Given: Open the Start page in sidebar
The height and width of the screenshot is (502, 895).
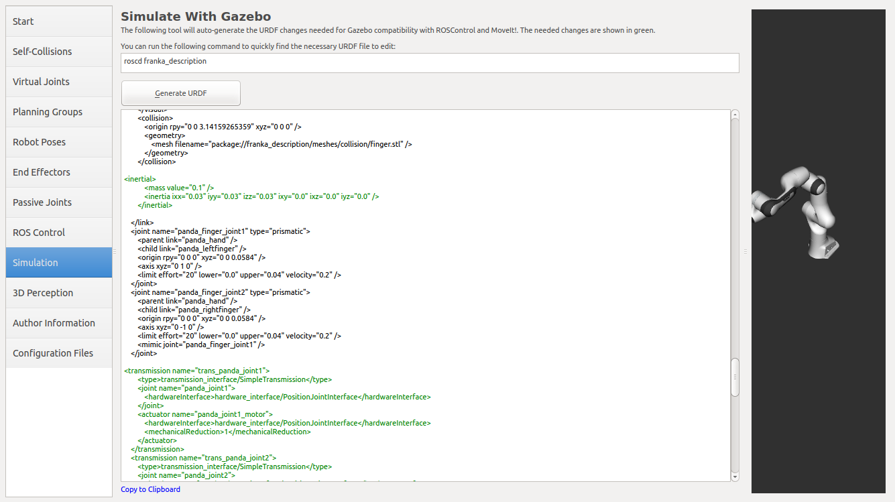Looking at the screenshot, I should click(x=59, y=21).
